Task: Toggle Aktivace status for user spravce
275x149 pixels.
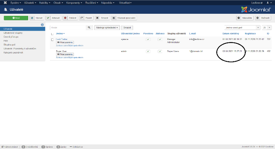Action: point(160,40)
